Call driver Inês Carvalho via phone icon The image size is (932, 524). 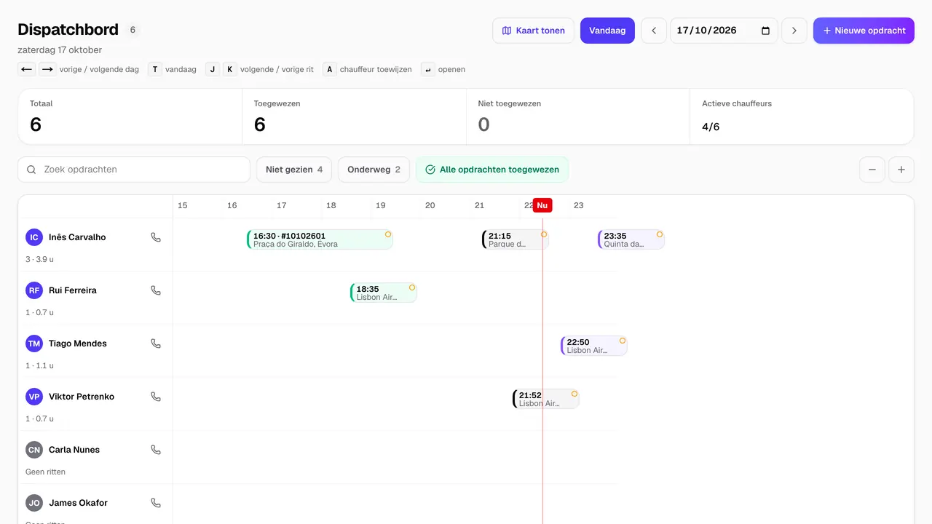(156, 237)
